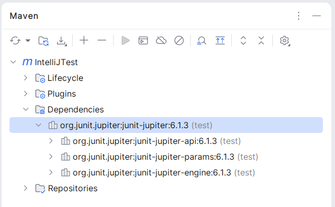Viewport: 335px width, 207px height.
Task: Run the Maven build play icon
Action: pos(125,40)
